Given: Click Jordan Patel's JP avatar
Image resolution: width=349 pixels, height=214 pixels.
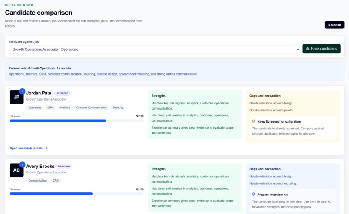Looking at the screenshot, I should pos(16,97).
